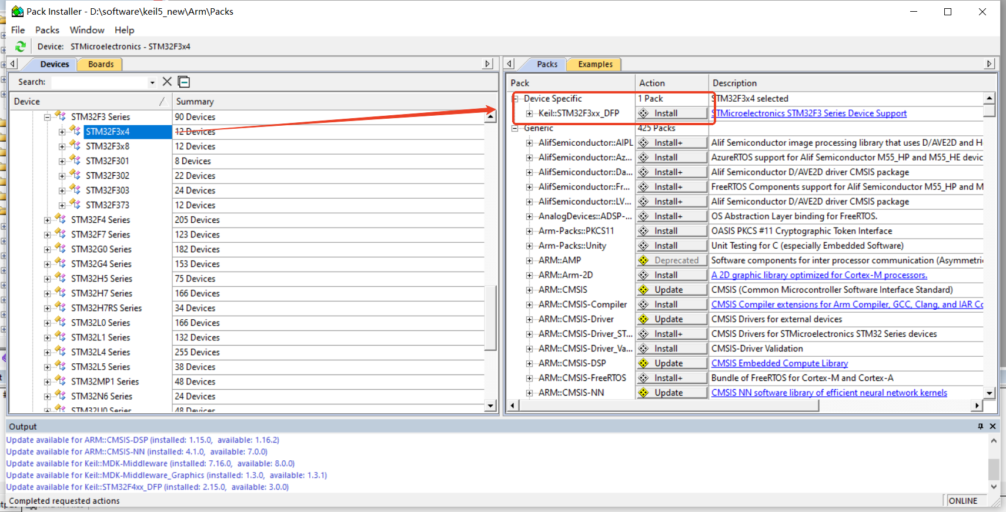The width and height of the screenshot is (1006, 512).
Task: Click device list scrollbar down arrow
Action: click(x=491, y=406)
